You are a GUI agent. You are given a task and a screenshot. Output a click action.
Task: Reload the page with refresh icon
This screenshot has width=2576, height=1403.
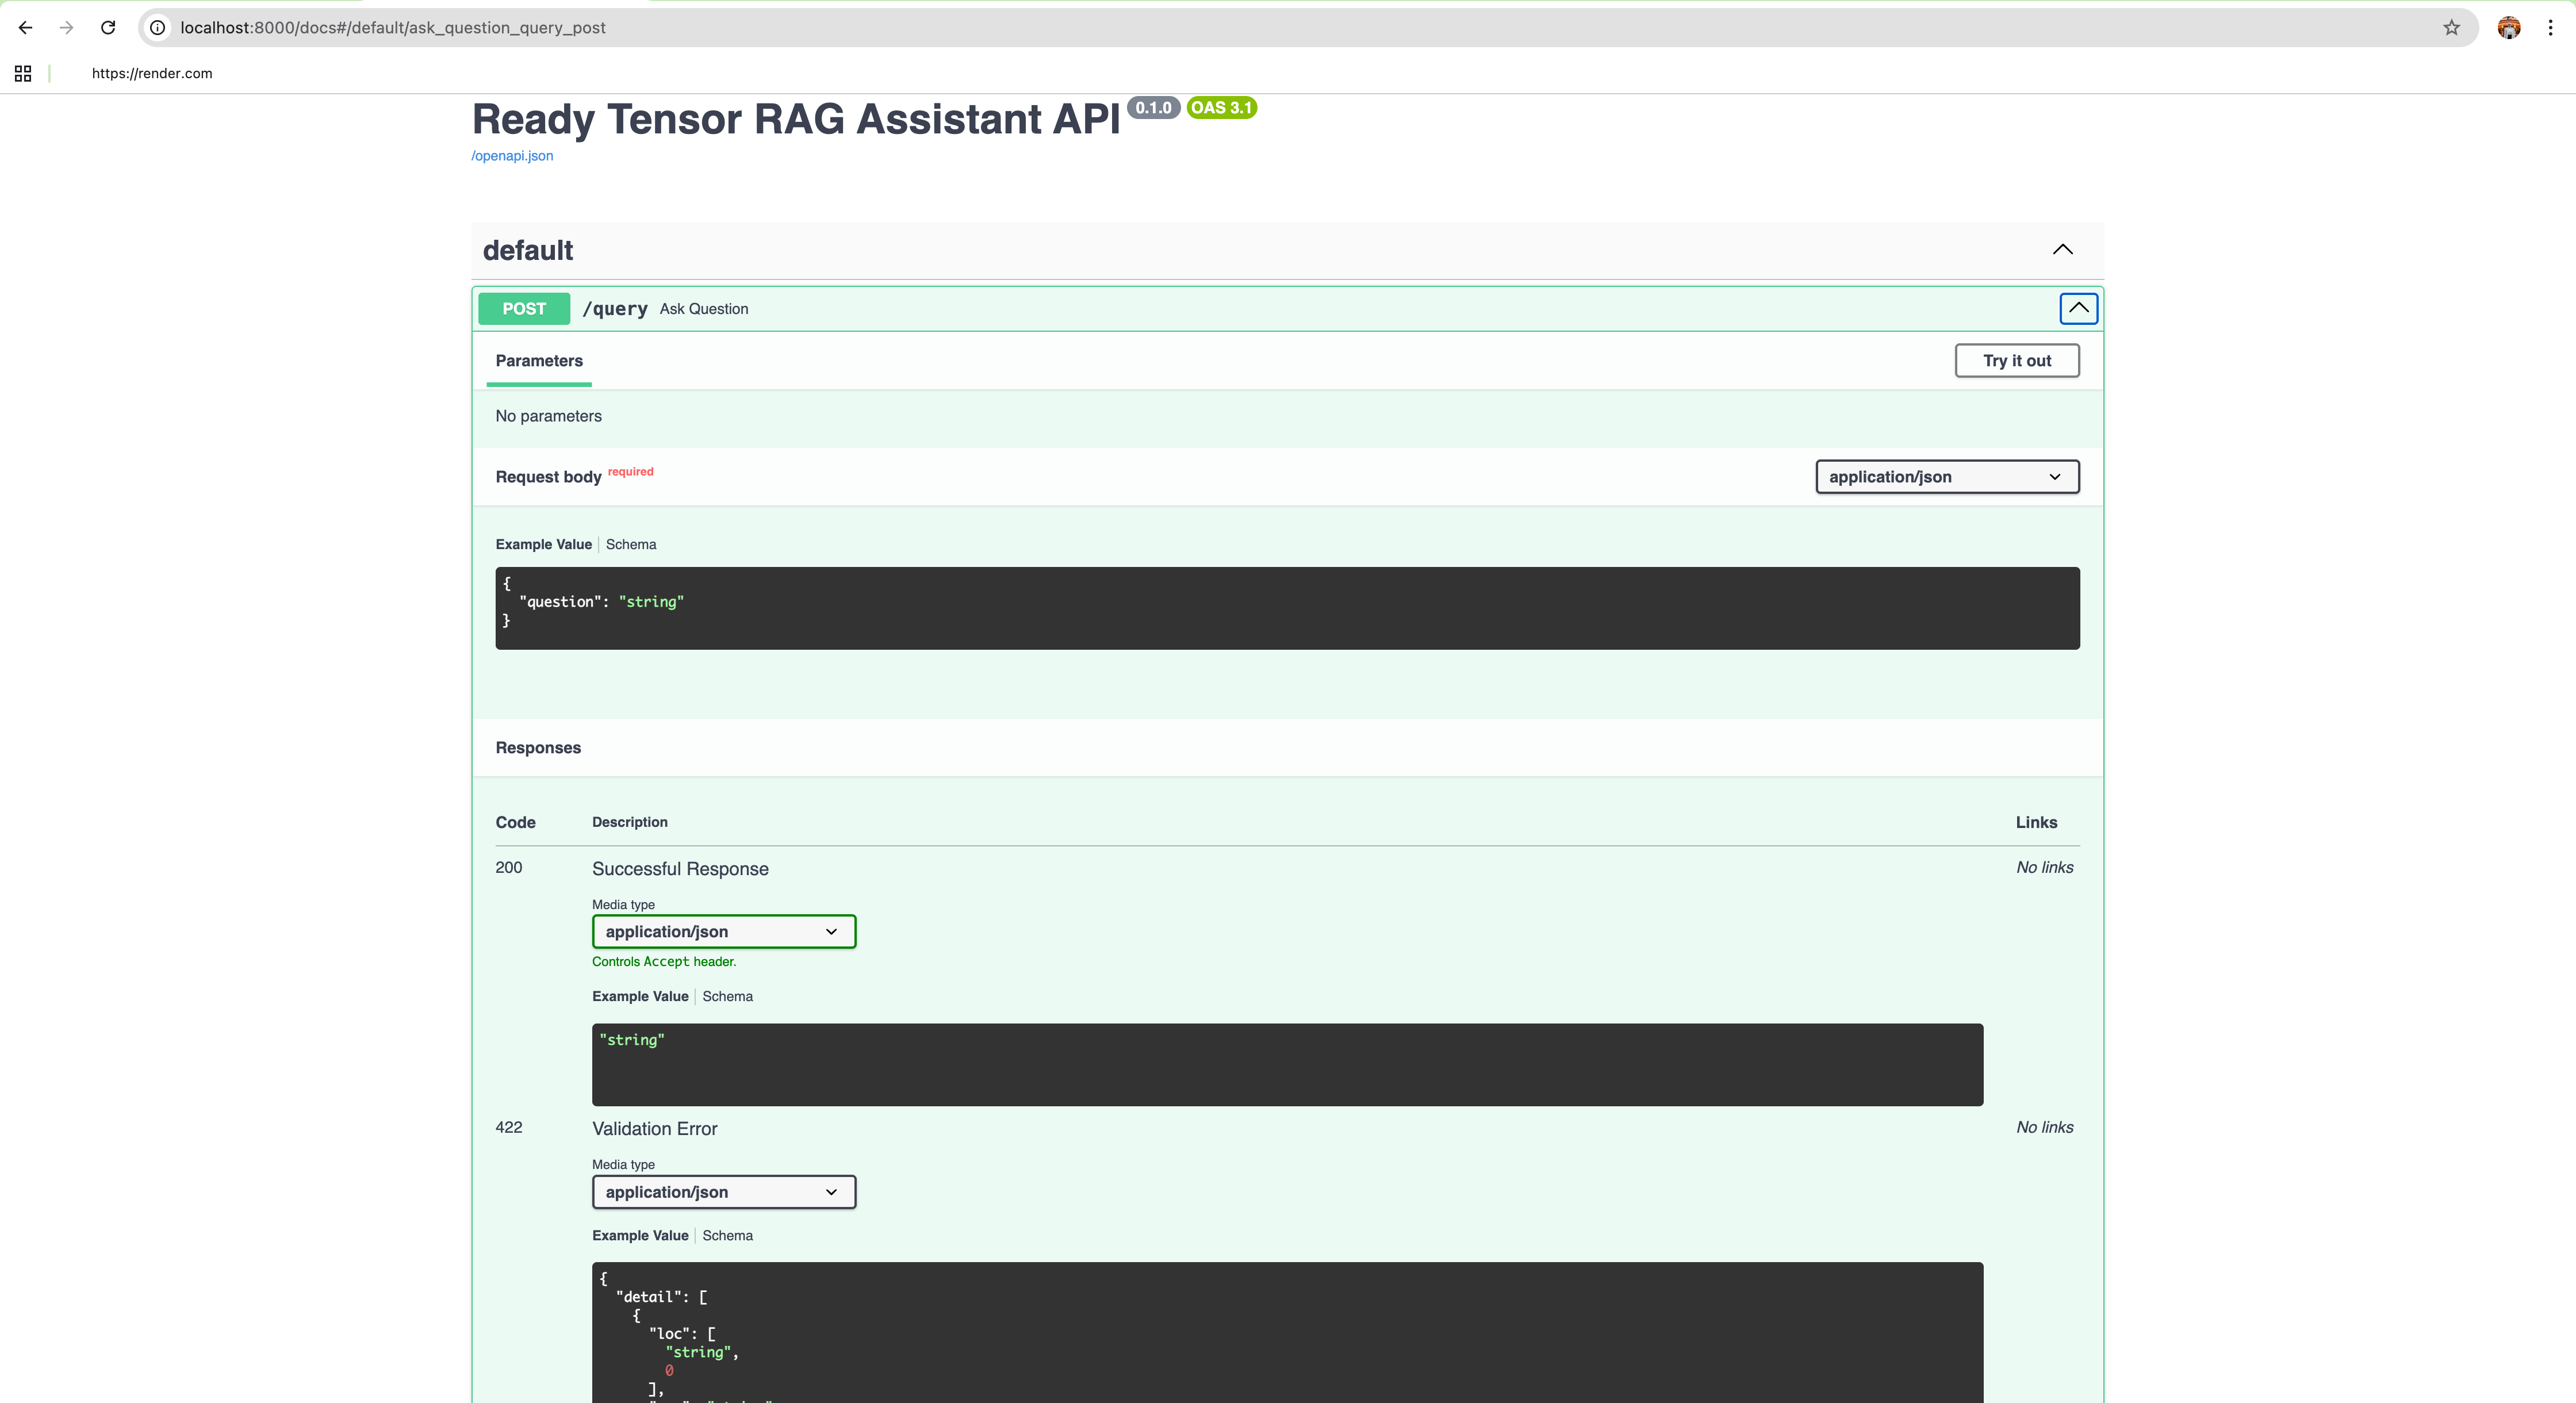(108, 28)
